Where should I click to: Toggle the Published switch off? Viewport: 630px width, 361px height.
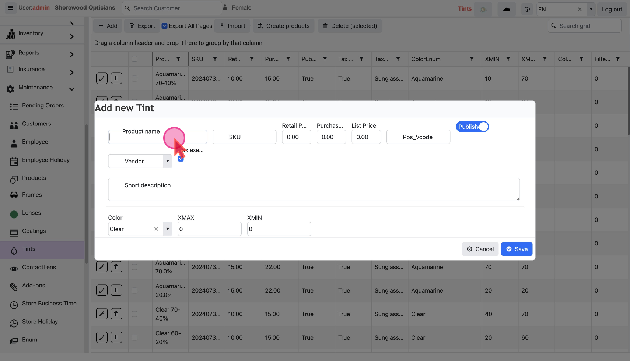[472, 127]
